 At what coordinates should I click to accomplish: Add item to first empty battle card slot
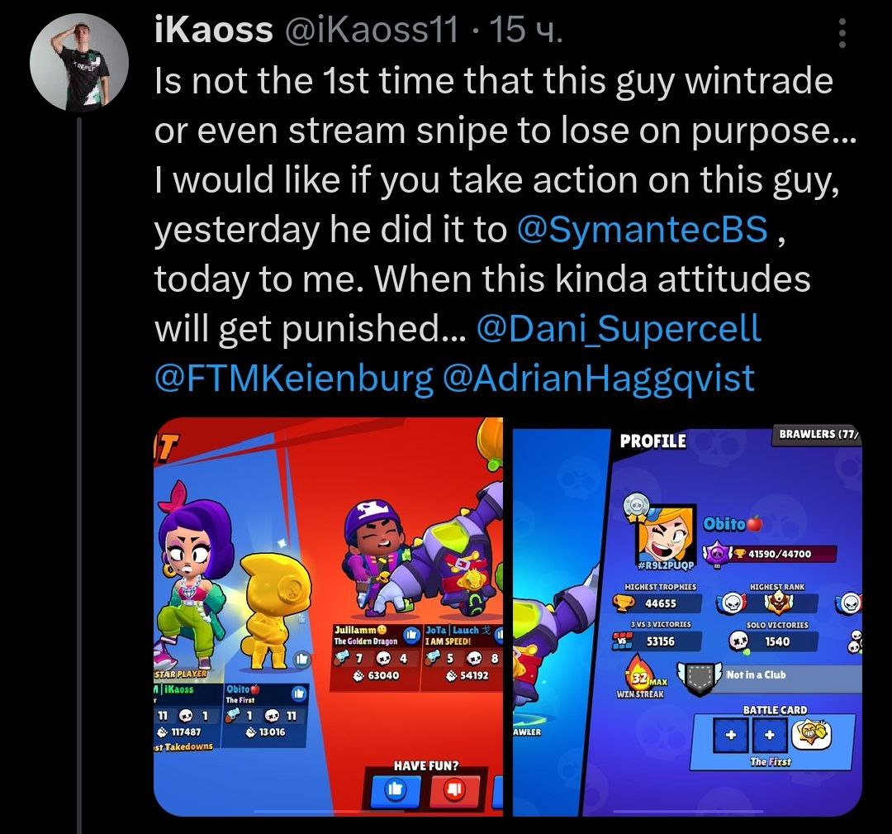click(731, 735)
